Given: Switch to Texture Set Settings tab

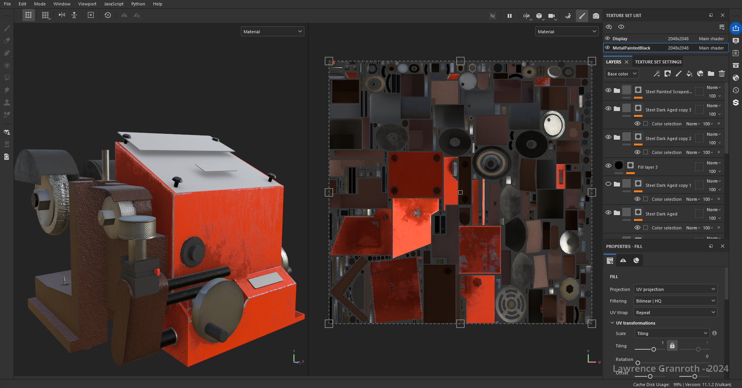Looking at the screenshot, I should point(658,62).
